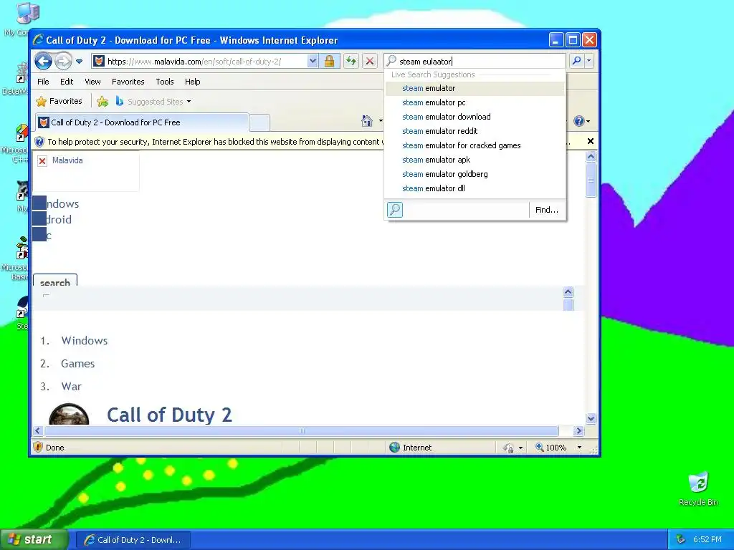This screenshot has width=734, height=550.
Task: Click the Stop loading X icon
Action: point(370,62)
